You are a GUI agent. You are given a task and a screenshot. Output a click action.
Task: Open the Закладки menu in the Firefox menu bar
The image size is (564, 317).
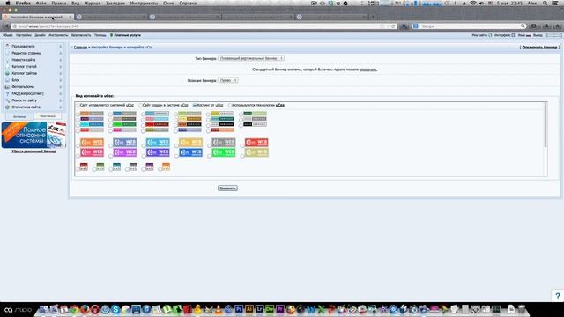(x=115, y=3)
